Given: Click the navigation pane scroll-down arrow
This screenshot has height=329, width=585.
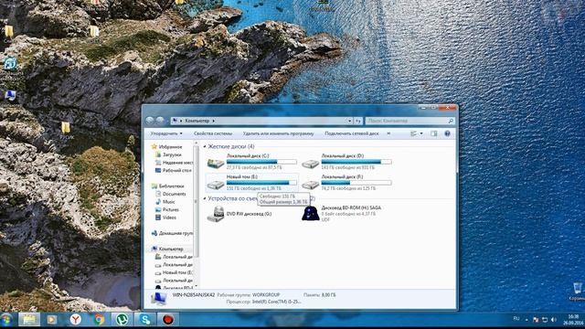Looking at the screenshot, I should pos(196,286).
